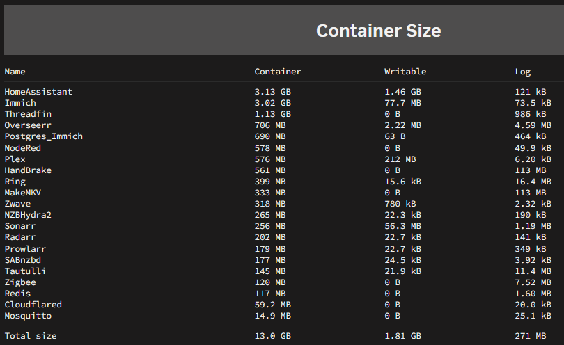
Task: Click the 271 MB total log size
Action: pos(531,336)
